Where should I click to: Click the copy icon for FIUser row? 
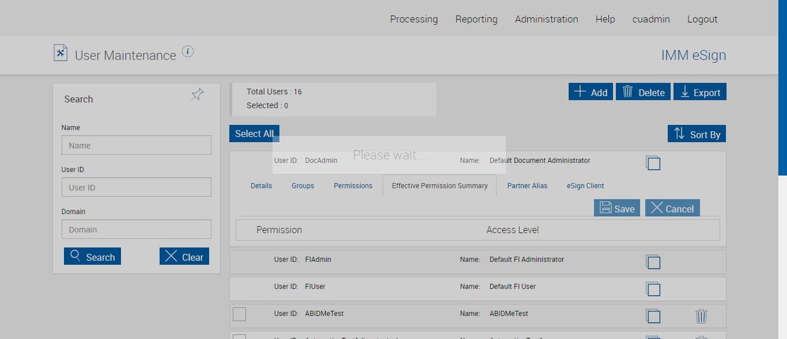653,289
